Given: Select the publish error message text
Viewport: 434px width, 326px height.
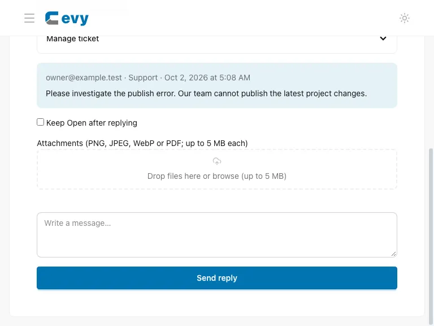Looking at the screenshot, I should point(206,93).
